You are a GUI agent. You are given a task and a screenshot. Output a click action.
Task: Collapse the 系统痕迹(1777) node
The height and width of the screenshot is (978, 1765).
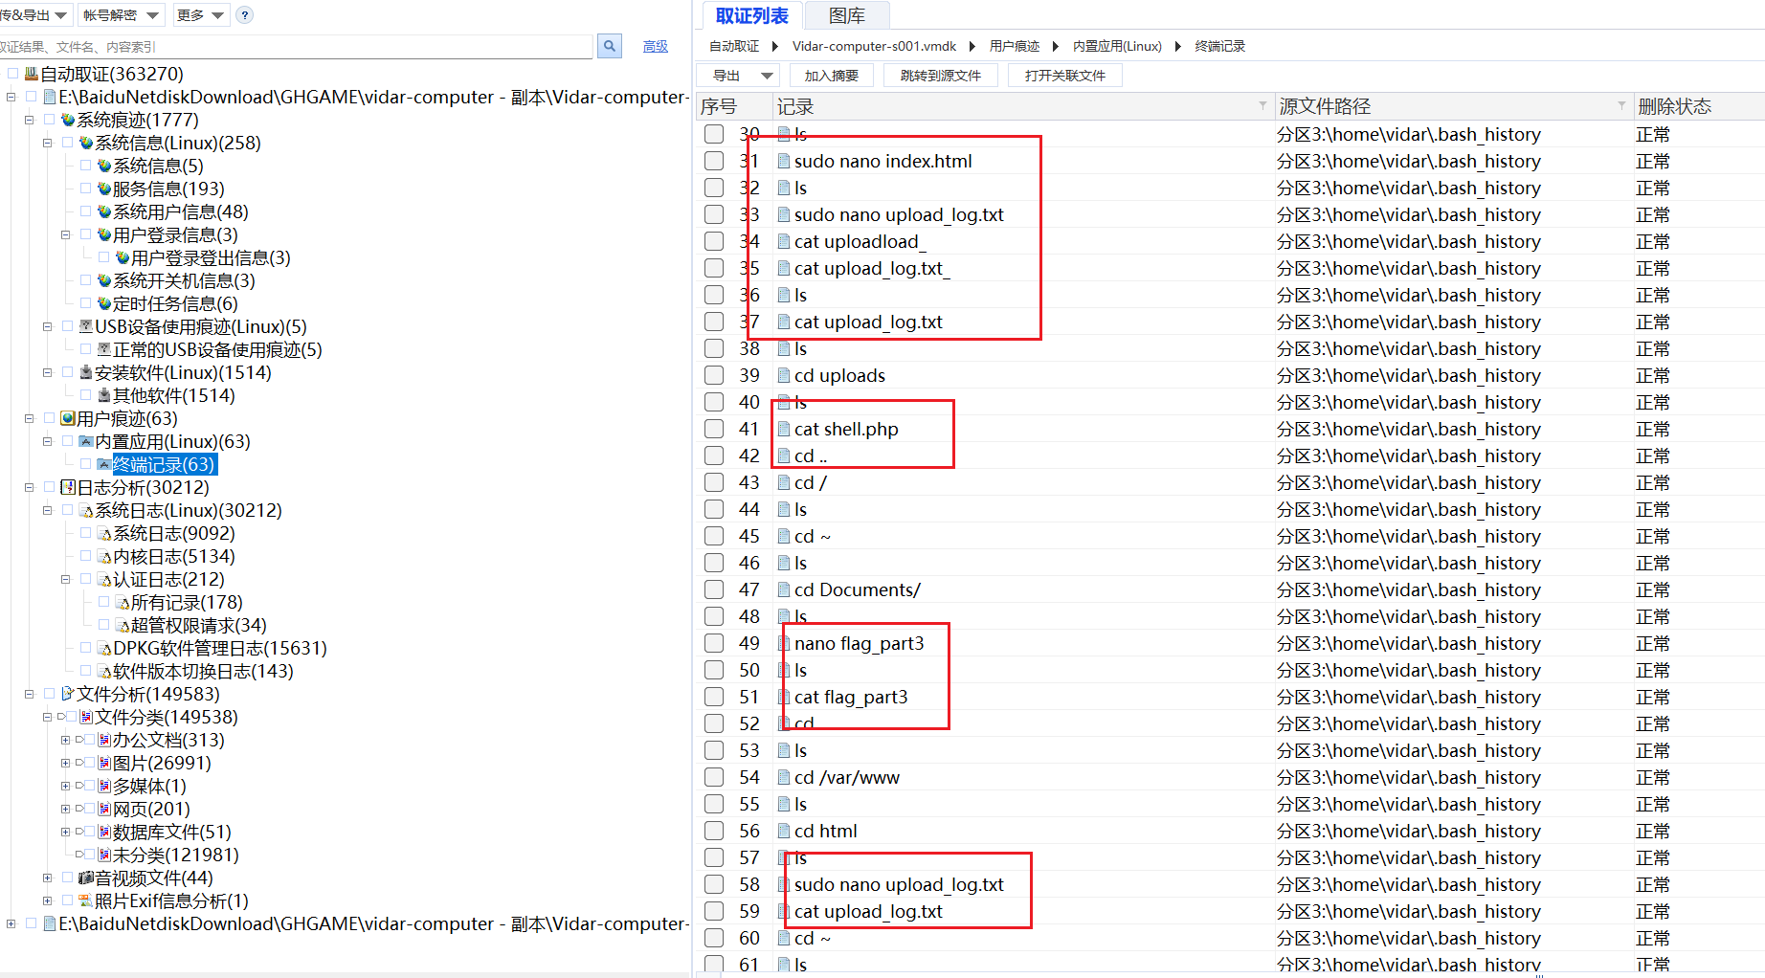(x=29, y=120)
